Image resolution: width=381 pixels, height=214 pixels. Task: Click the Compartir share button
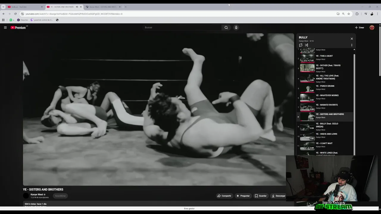[x=224, y=196]
